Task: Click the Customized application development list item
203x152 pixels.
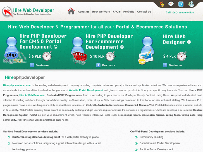Action: coord(56,137)
